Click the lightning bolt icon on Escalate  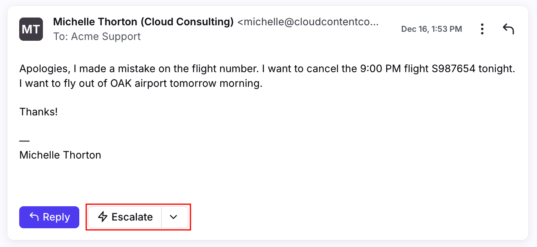coord(103,217)
